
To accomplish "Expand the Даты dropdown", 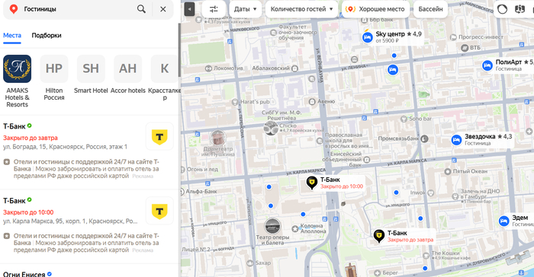I will click(x=245, y=9).
